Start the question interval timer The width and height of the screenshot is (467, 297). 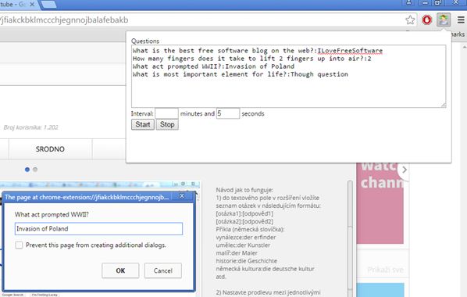coord(143,124)
